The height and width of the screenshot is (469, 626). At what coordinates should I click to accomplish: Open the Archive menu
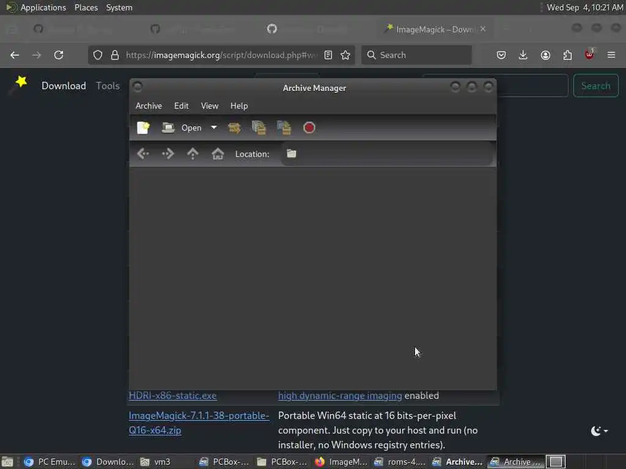click(149, 106)
